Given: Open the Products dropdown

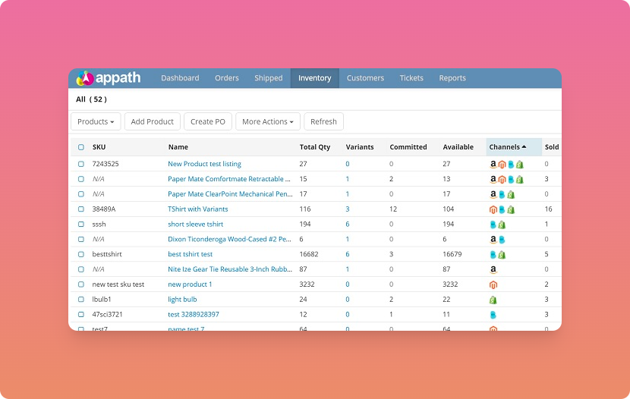Looking at the screenshot, I should [96, 121].
